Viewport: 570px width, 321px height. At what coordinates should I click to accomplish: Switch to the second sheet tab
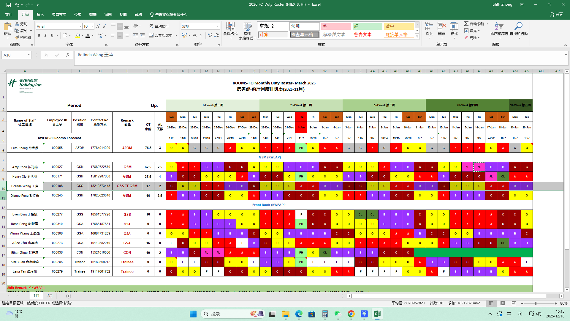pyautogui.click(x=50, y=296)
